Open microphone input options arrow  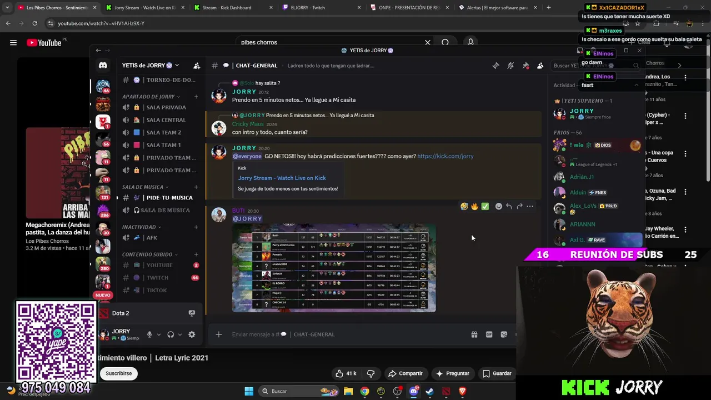159,334
